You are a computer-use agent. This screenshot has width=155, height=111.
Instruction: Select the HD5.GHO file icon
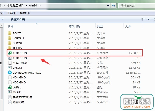tap(10, 82)
